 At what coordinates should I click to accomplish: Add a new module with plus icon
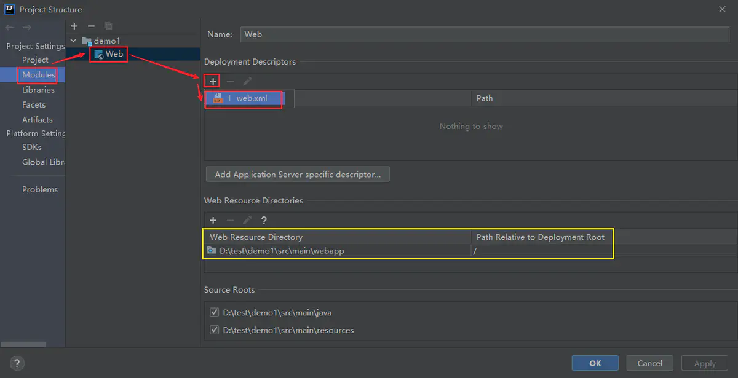coord(74,26)
